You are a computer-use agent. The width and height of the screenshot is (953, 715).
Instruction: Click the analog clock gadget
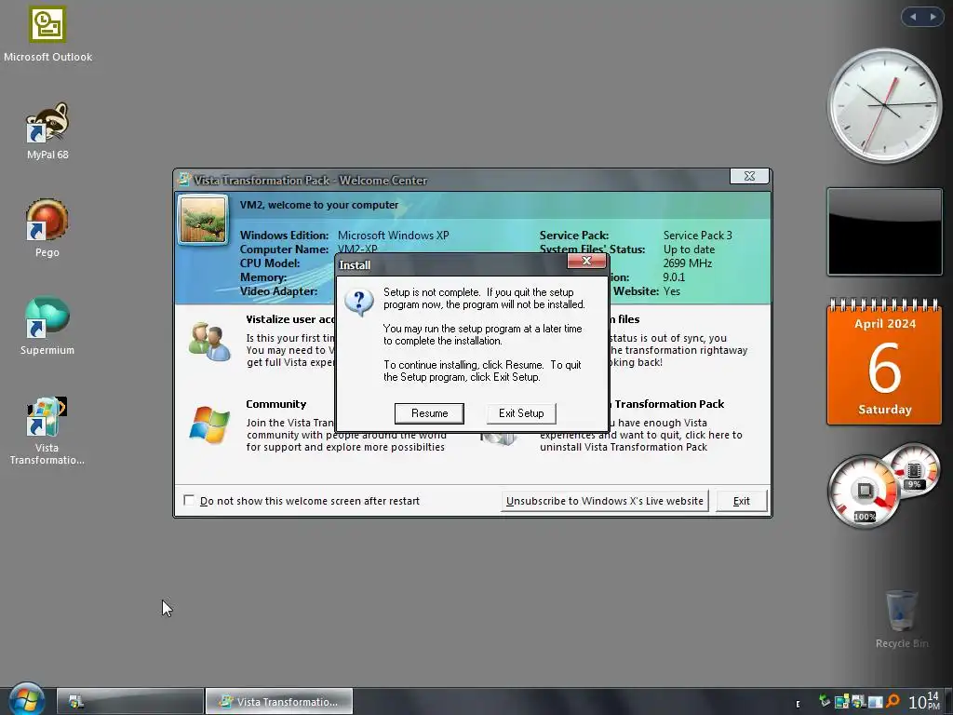884,106
